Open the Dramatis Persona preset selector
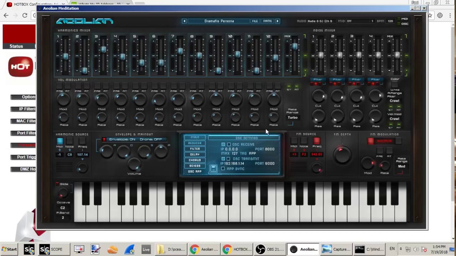Viewport: 456px width, 256px height. pos(219,21)
